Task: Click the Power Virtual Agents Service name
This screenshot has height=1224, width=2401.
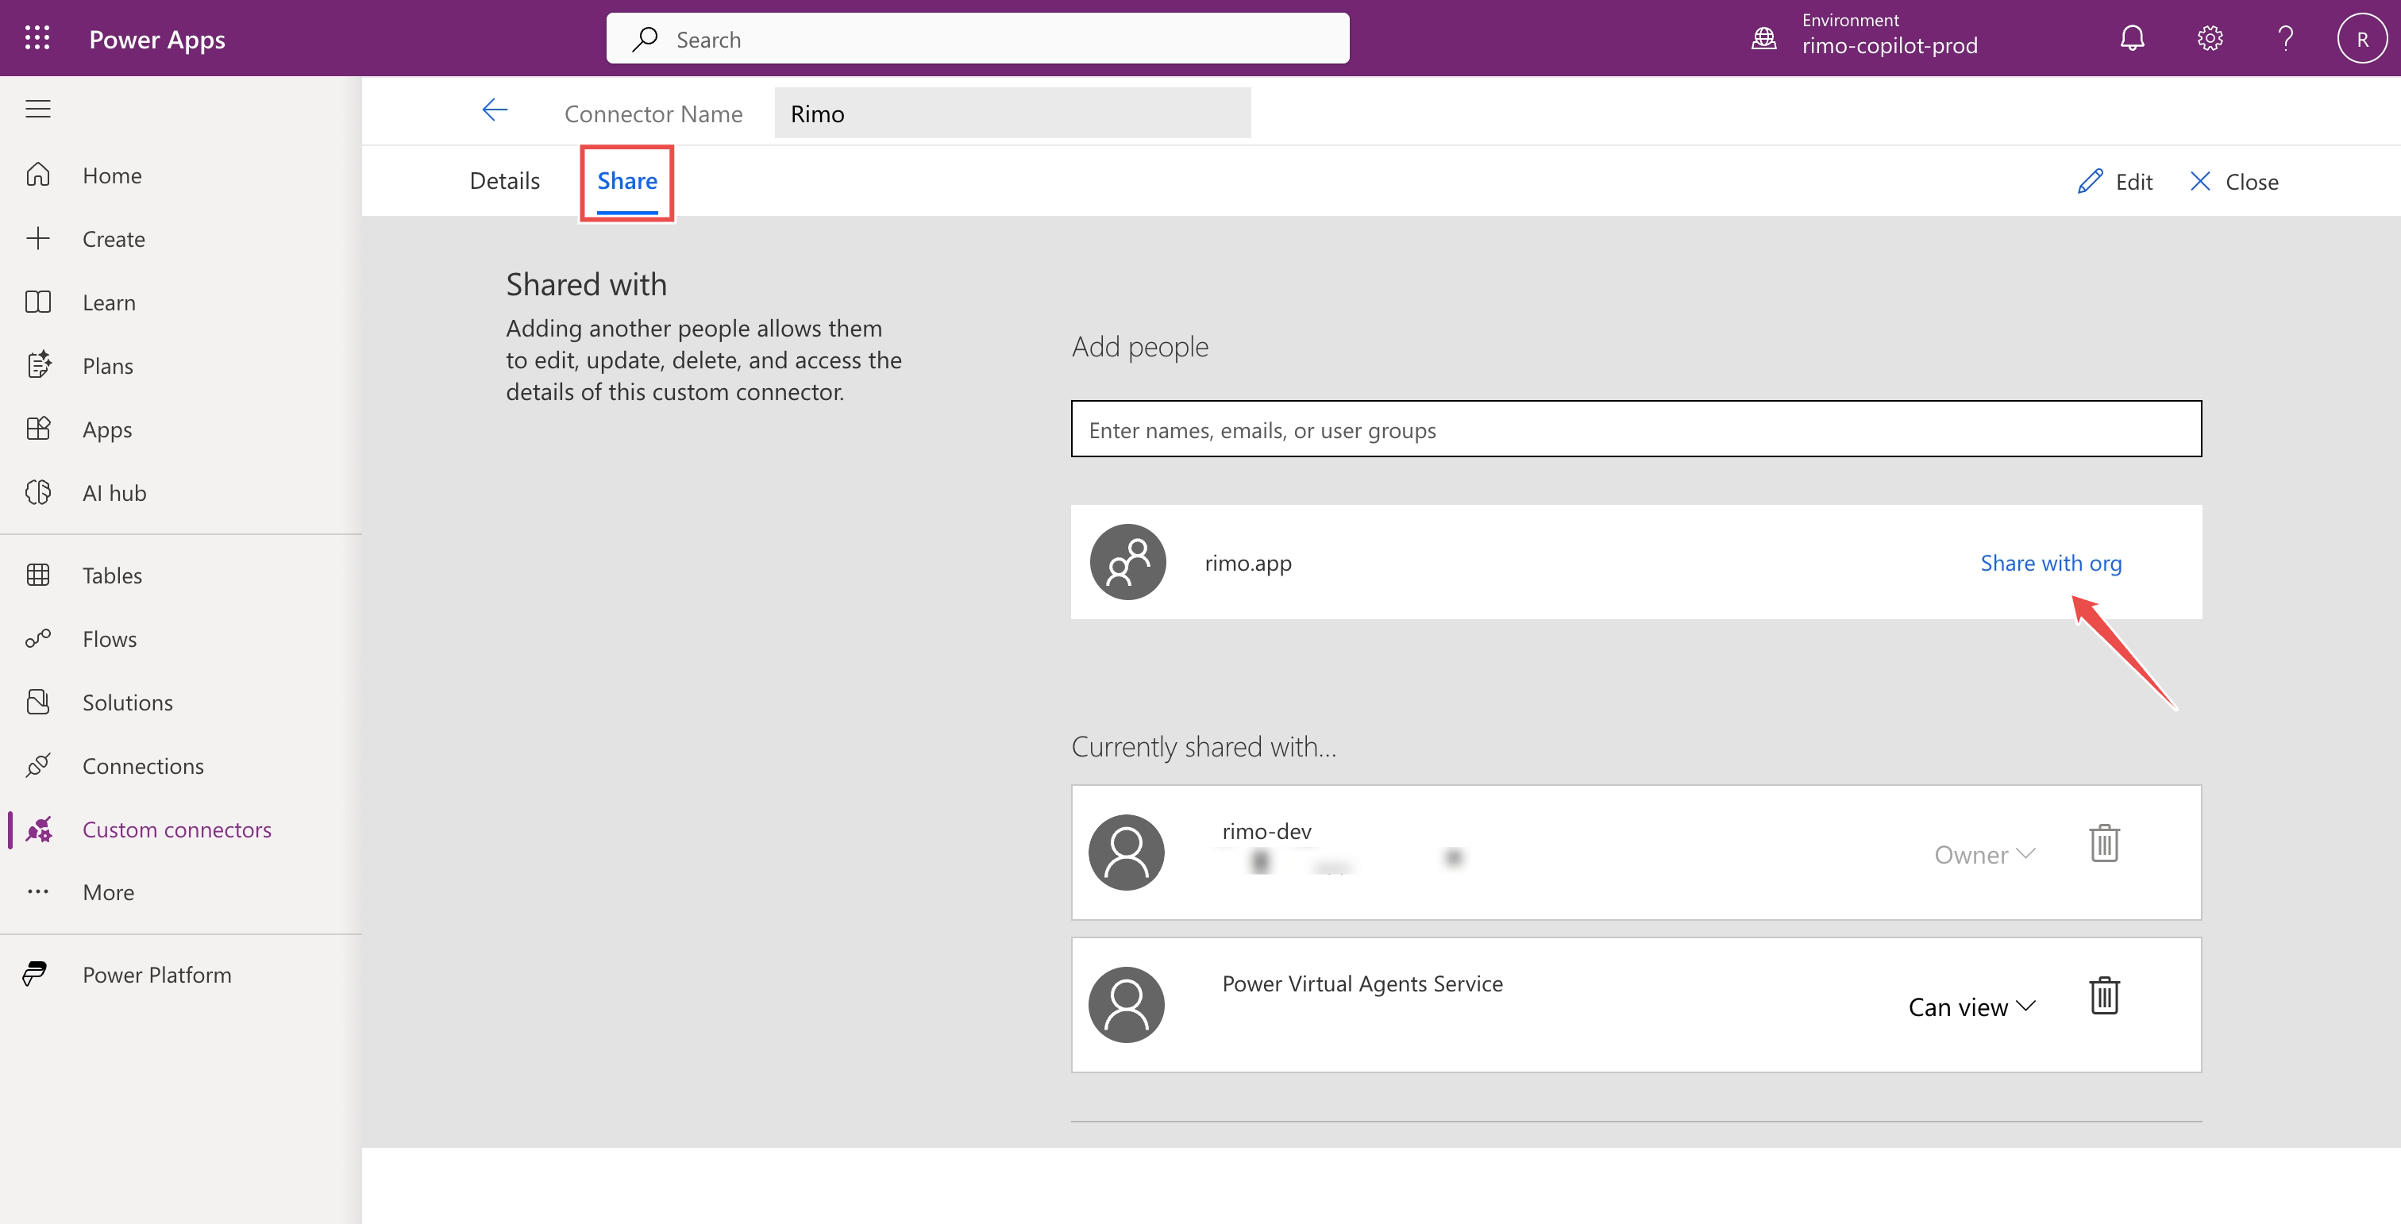Action: pyautogui.click(x=1362, y=983)
